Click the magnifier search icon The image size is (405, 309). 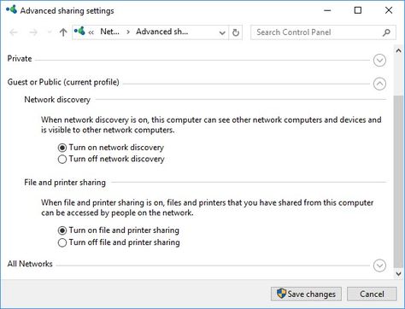[x=386, y=32]
